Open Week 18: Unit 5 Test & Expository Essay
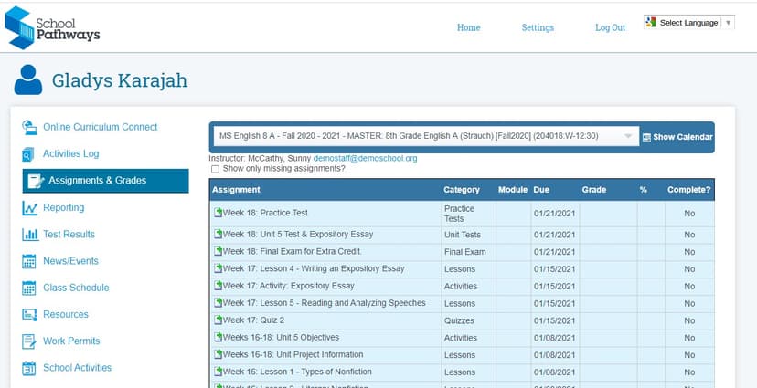This screenshot has height=388, width=757. 298,235
